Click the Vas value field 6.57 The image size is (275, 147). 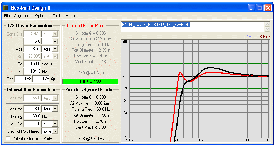click(32, 49)
